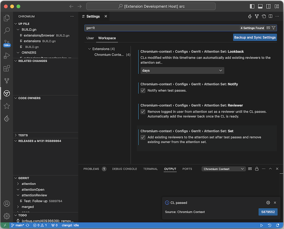Viewport: 284px width, 229px height.
Task: Collapse the BUILD.gn tree node
Action: click(18, 29)
